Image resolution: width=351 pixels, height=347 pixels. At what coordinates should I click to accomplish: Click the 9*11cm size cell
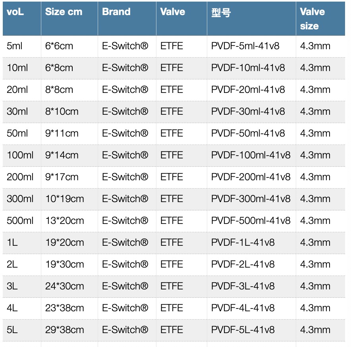pyautogui.click(x=62, y=133)
